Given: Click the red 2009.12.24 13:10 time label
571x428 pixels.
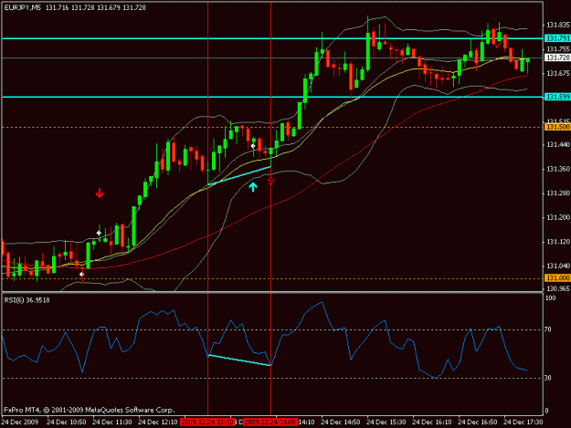Looking at the screenshot, I should [207, 423].
